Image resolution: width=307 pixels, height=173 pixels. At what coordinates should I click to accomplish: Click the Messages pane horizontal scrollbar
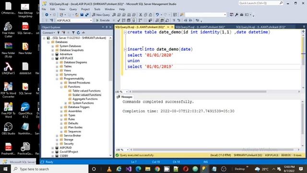[x=213, y=149]
